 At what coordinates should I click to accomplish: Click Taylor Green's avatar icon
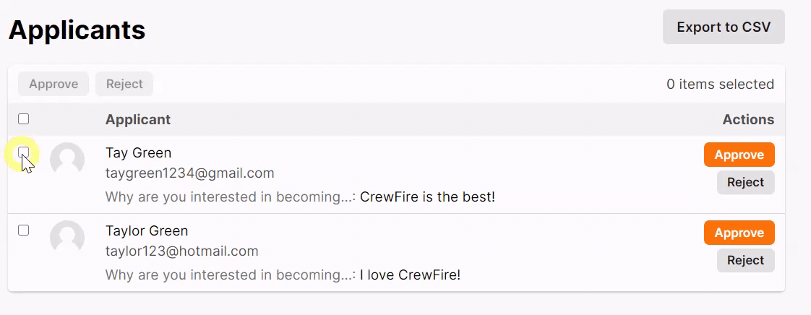(x=67, y=238)
